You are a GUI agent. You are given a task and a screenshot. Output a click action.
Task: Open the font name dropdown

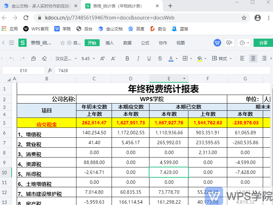point(66,58)
